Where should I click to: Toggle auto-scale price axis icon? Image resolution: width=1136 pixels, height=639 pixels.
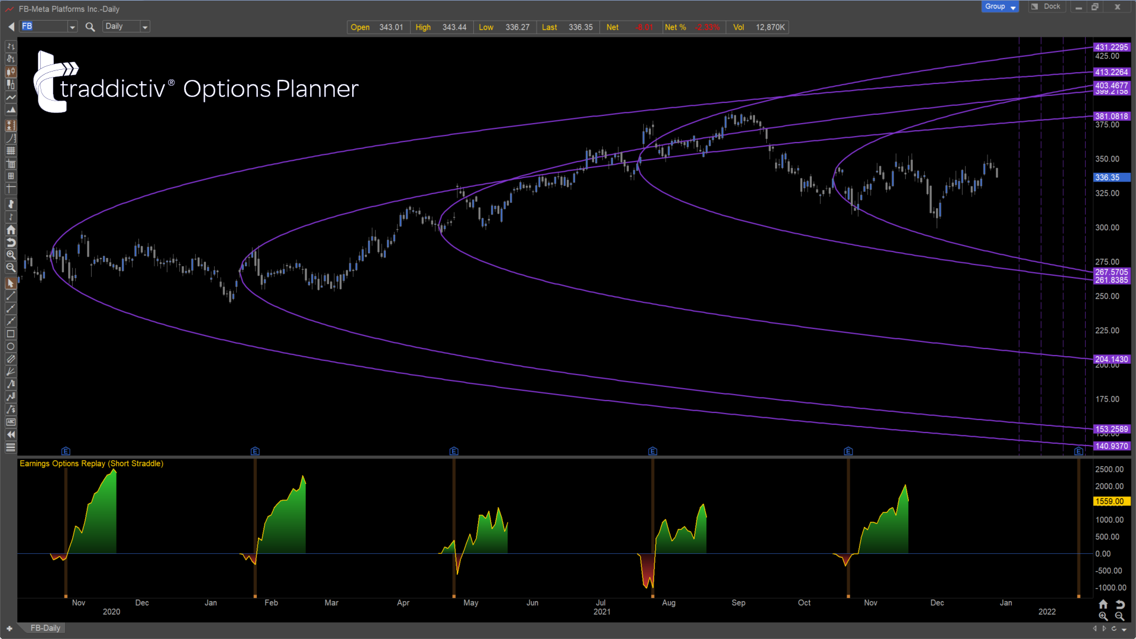click(11, 125)
